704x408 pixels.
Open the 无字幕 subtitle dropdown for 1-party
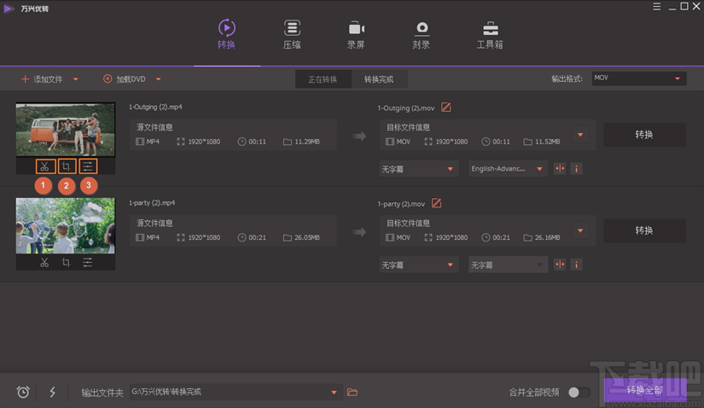tap(418, 265)
